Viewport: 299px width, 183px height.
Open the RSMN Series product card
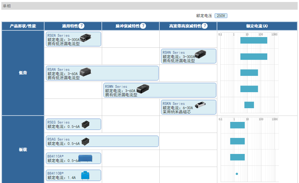(160, 90)
